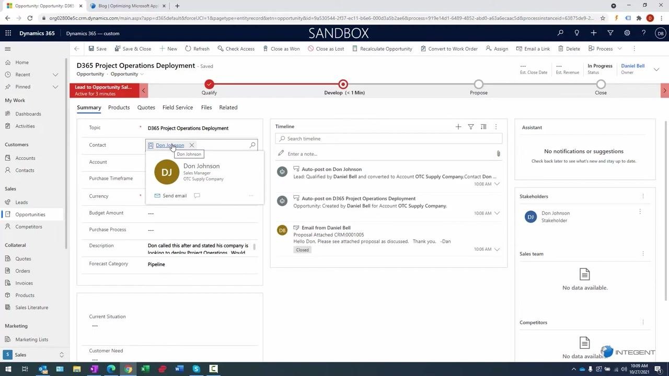Open Excel from the Windows taskbar
This screenshot has width=669, height=376.
145,369
